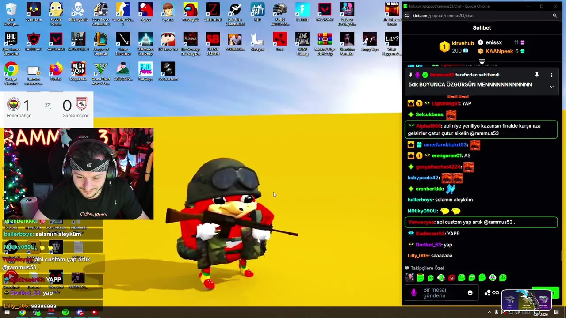Select the streamer face emote thumbnail
The image size is (566, 318).
(x=410, y=278)
